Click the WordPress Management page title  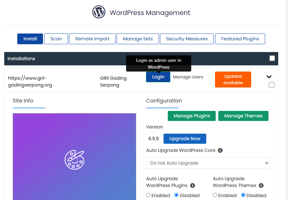pos(150,13)
